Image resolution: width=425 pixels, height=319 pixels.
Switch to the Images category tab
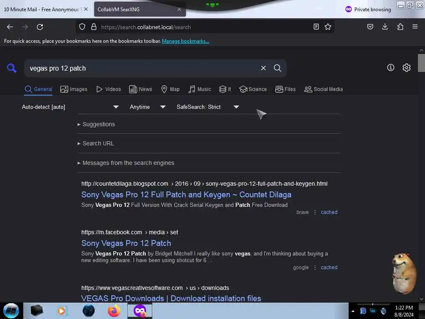tap(74, 89)
